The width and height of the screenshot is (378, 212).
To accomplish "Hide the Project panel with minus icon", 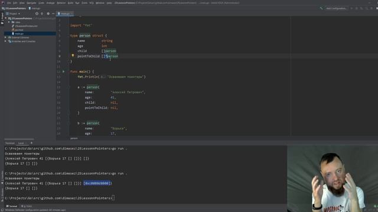I will 53,14.
